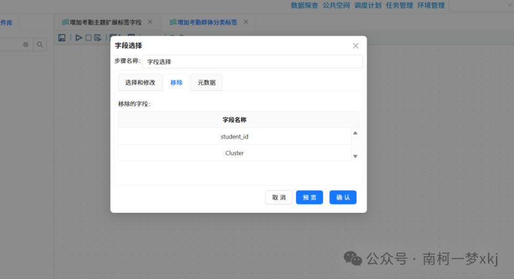Viewport: 514px width, 279px height.
Task: Click the 取消 button
Action: pos(279,197)
